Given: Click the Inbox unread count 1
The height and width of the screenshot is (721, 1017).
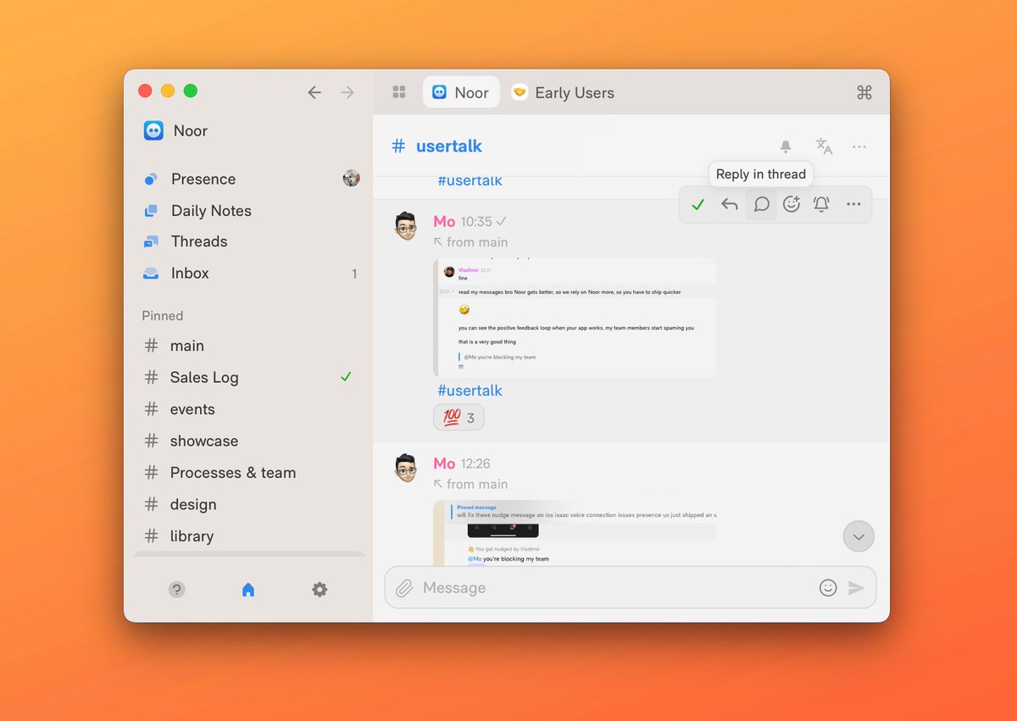Looking at the screenshot, I should (x=354, y=274).
